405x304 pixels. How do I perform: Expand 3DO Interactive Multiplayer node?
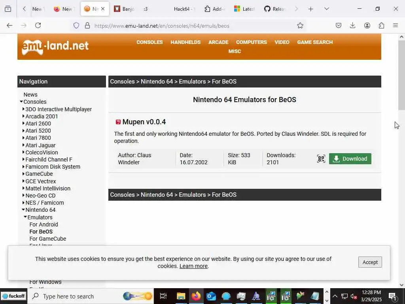pyautogui.click(x=23, y=109)
